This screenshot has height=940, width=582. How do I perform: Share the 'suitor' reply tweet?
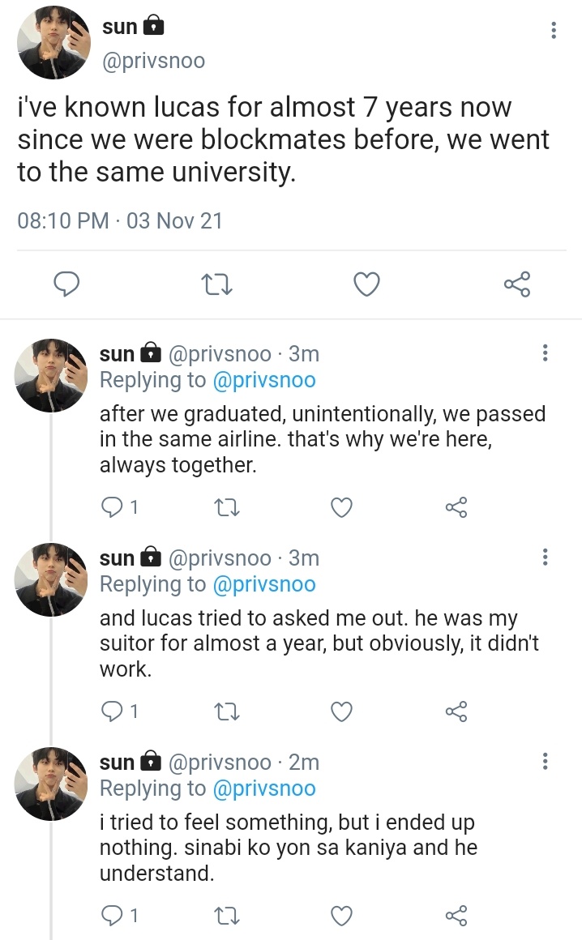point(456,711)
